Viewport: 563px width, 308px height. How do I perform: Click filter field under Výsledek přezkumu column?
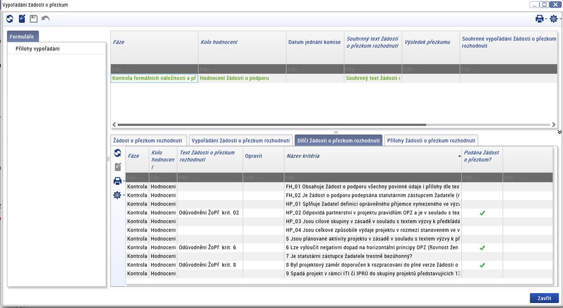click(430, 69)
